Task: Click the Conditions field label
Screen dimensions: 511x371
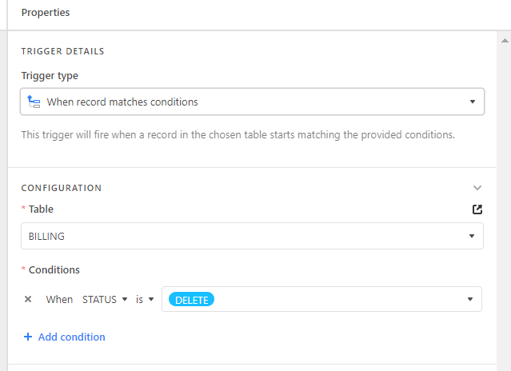Action: (54, 269)
